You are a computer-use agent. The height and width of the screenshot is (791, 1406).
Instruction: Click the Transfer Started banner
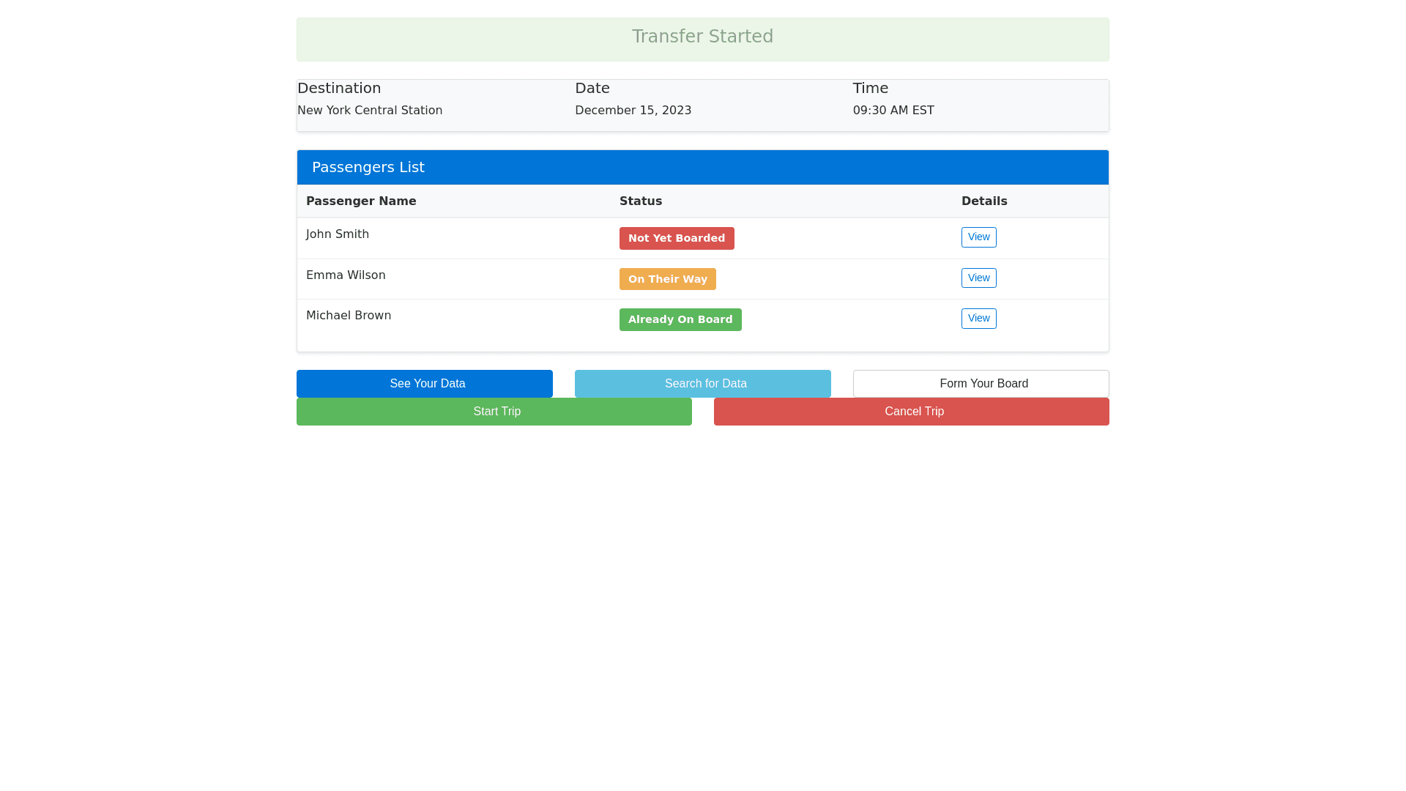click(702, 36)
